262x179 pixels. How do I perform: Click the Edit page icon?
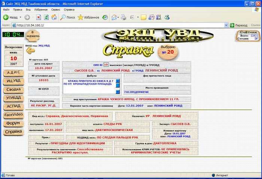pos(132,17)
